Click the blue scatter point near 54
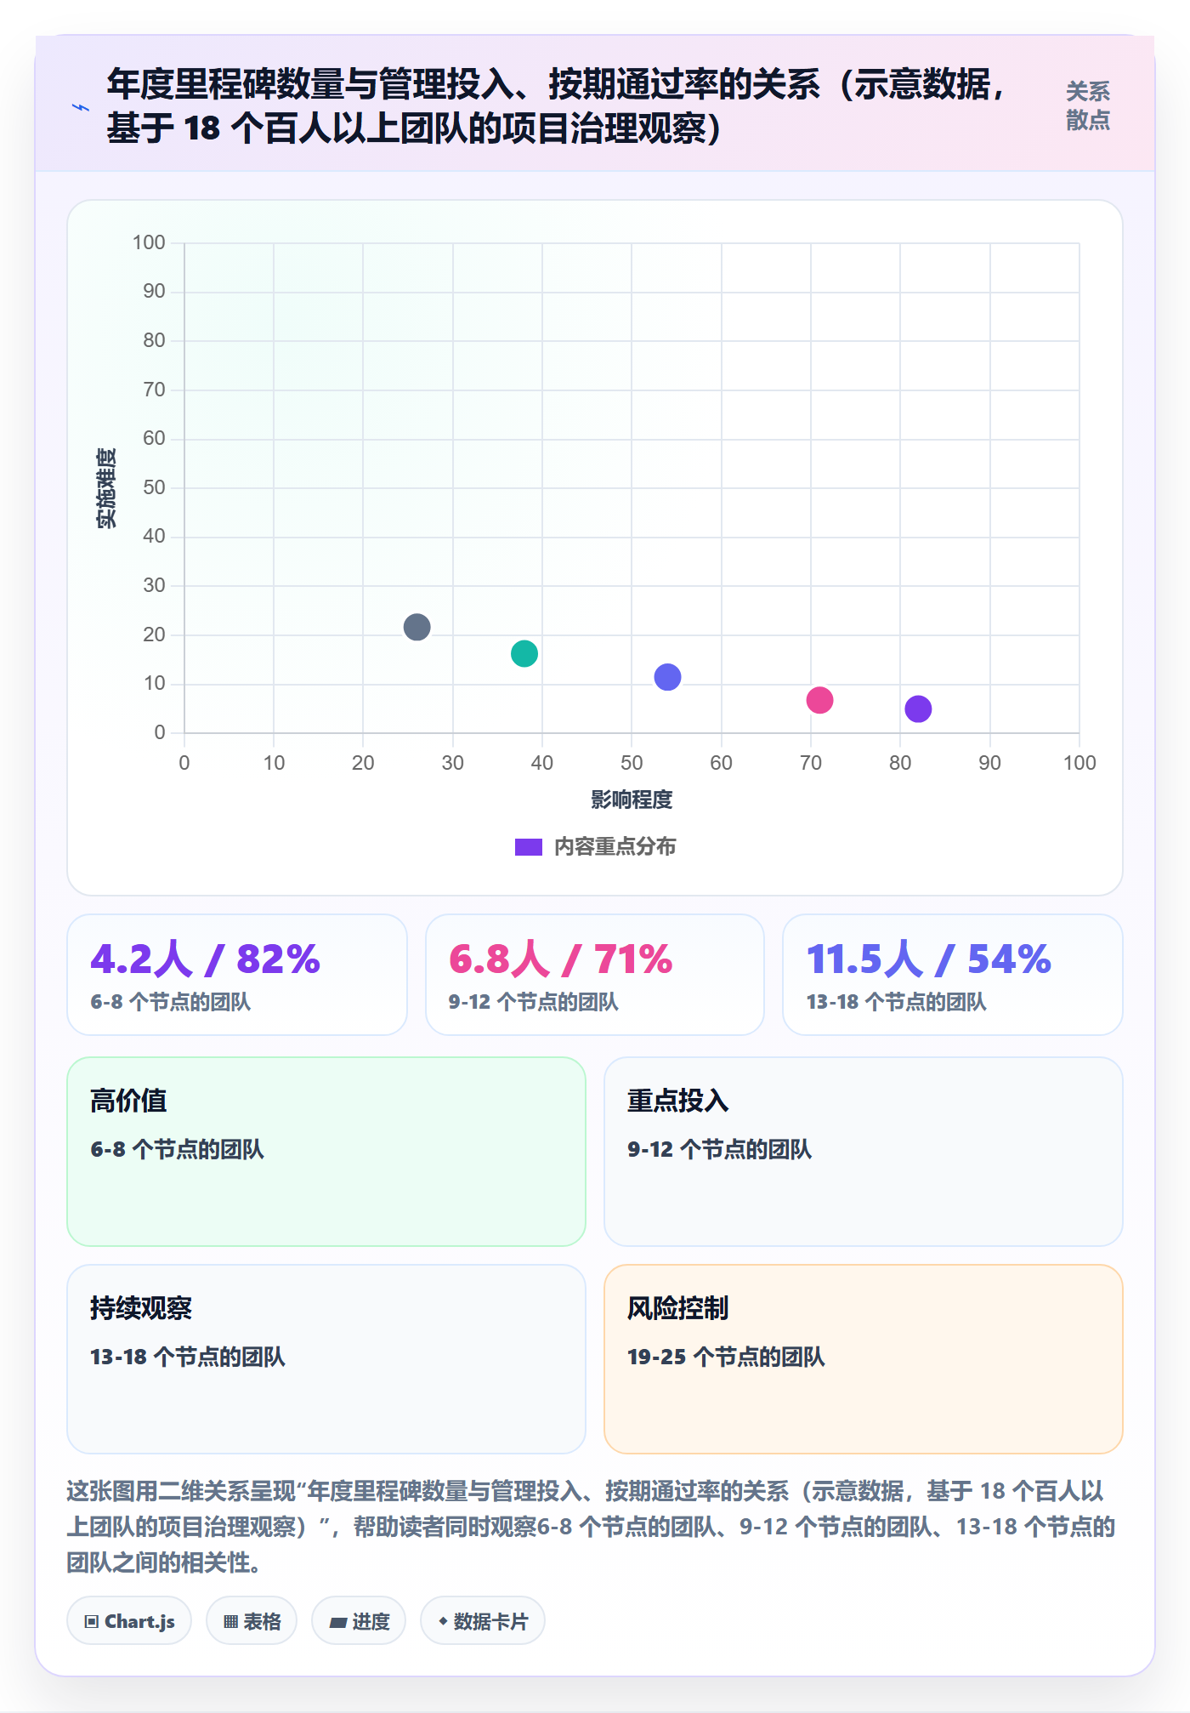1190x1713 pixels. point(667,677)
